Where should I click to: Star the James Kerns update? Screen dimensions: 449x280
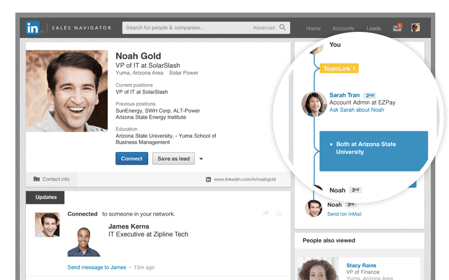pos(279,213)
